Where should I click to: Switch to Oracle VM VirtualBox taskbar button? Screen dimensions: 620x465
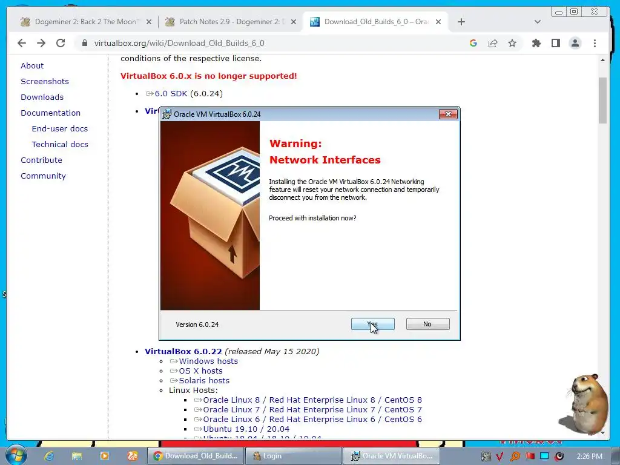pyautogui.click(x=392, y=456)
